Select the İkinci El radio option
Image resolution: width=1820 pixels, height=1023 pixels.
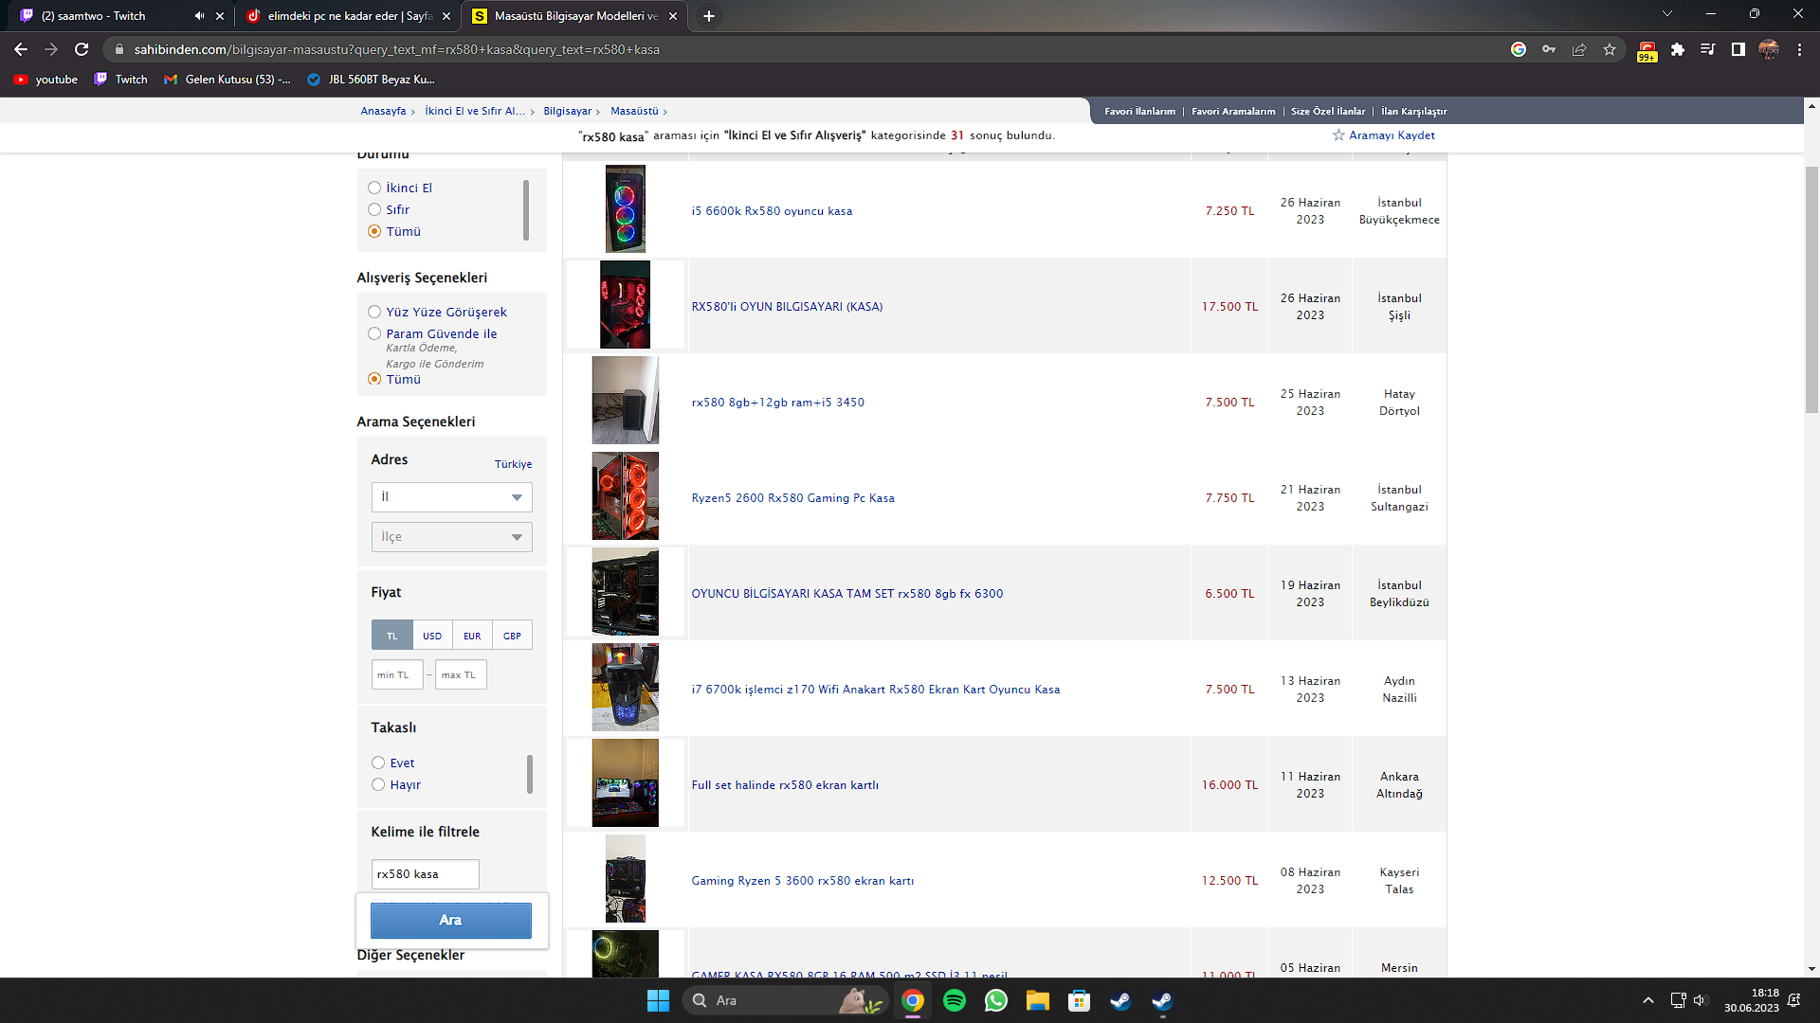[x=374, y=188]
